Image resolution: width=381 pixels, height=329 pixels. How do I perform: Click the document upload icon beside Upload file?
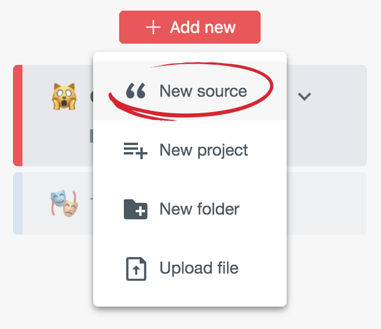point(136,268)
